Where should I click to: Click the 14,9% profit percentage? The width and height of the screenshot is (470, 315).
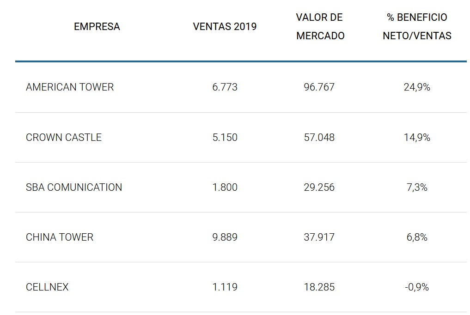[417, 138]
